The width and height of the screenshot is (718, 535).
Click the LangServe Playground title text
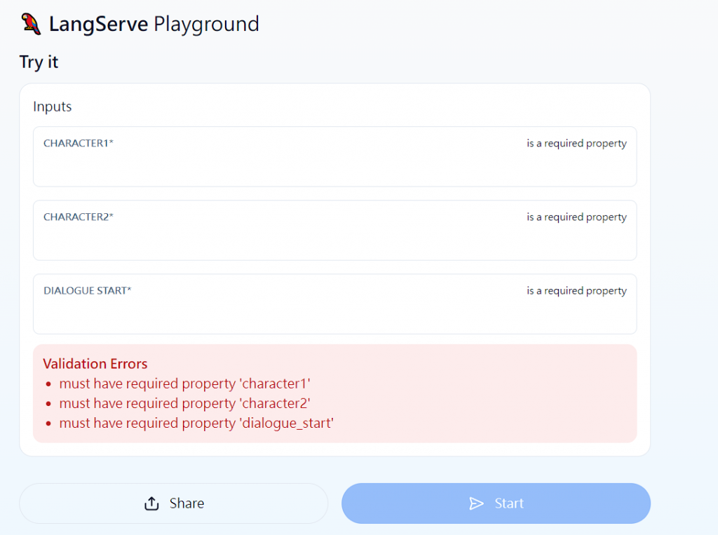(x=154, y=25)
